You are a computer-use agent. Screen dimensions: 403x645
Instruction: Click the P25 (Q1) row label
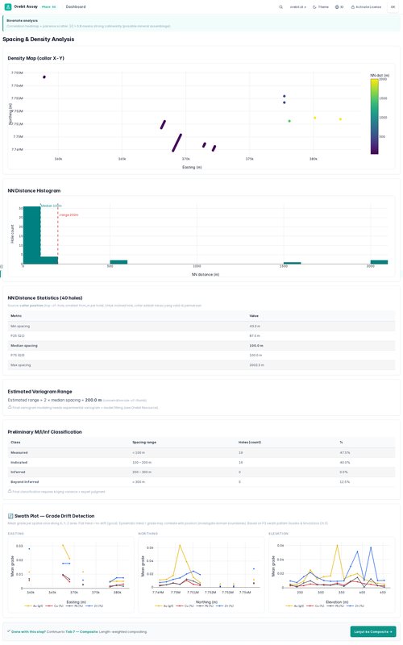(x=17, y=335)
